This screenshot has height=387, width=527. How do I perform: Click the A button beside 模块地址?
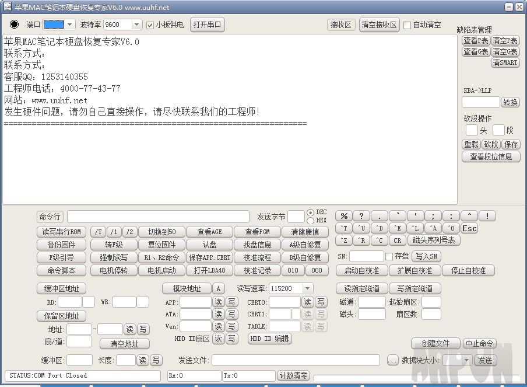point(218,289)
